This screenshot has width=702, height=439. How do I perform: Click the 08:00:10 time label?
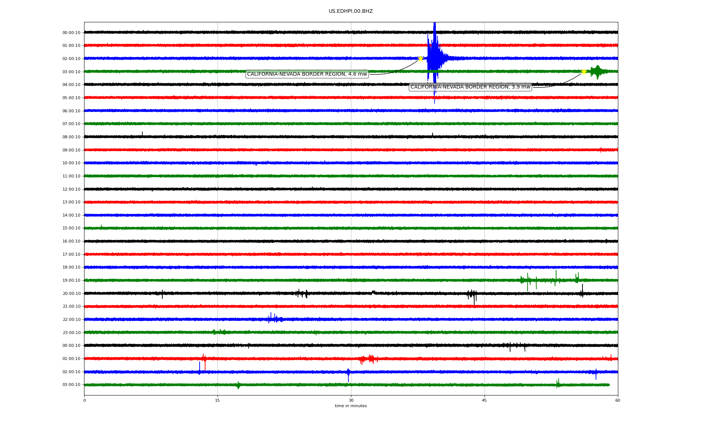71,137
